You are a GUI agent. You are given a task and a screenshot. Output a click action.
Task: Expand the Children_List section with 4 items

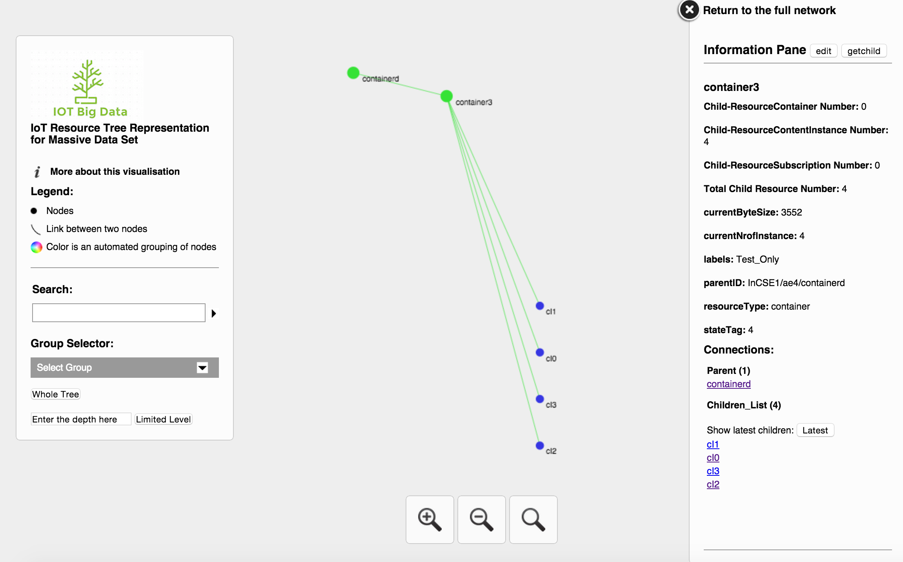click(x=744, y=404)
